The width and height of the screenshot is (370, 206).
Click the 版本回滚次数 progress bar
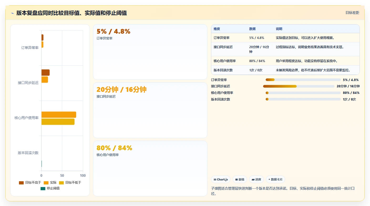click(303, 99)
